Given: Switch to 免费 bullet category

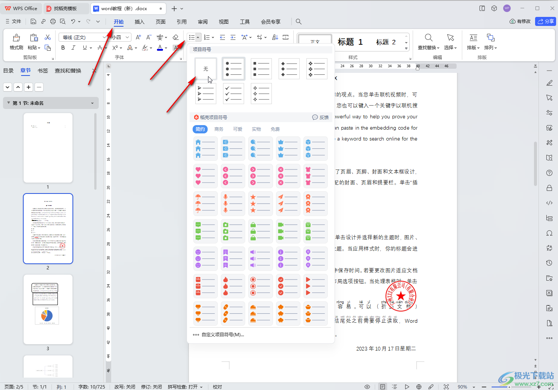Looking at the screenshot, I should tap(275, 129).
